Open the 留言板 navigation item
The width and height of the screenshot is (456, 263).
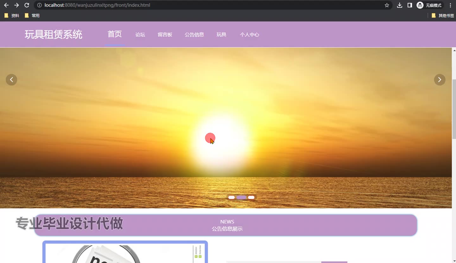[165, 35]
